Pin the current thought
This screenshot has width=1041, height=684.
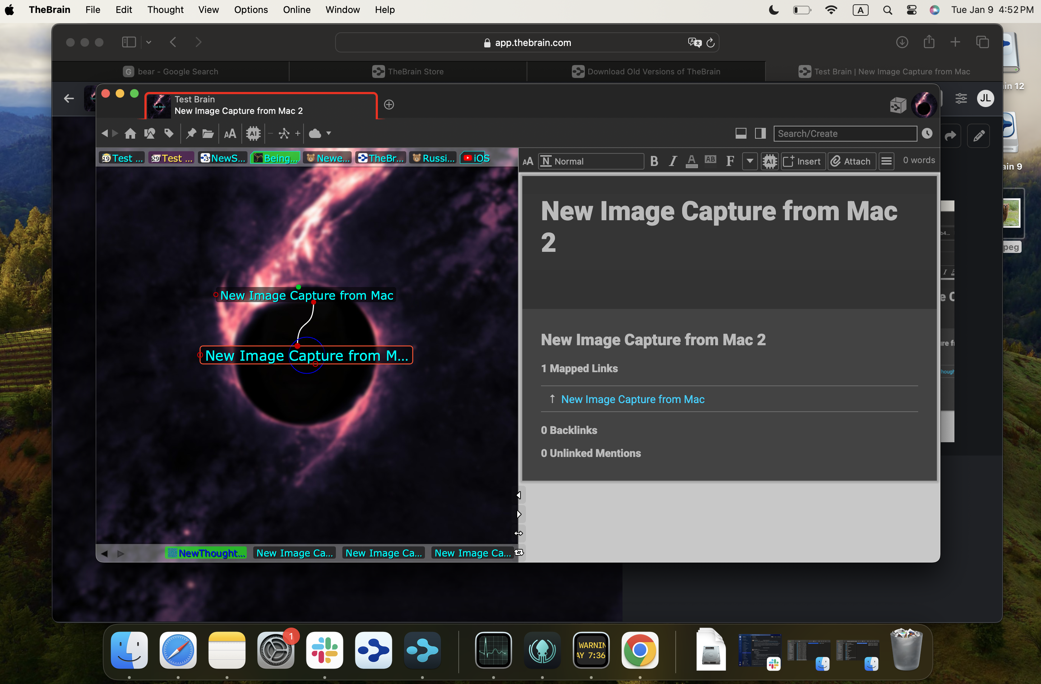pos(191,133)
